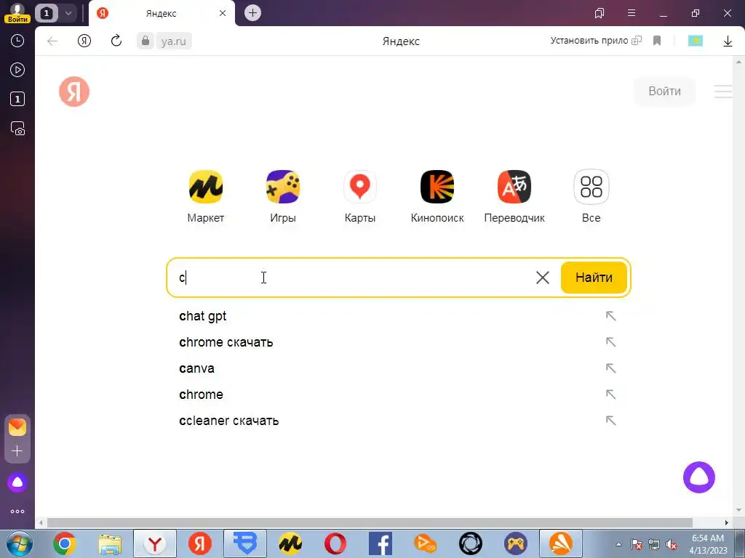Image resolution: width=745 pixels, height=558 pixels.
Task: Reload the page with refresh icon
Action: pos(116,41)
